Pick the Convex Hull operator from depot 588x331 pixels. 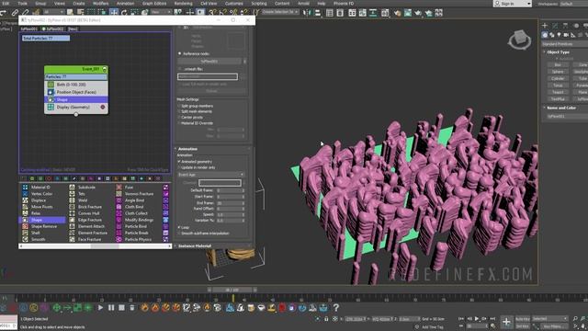[x=89, y=213]
